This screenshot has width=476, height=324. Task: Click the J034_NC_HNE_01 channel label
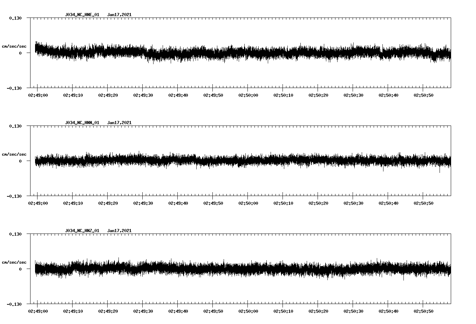click(x=82, y=15)
